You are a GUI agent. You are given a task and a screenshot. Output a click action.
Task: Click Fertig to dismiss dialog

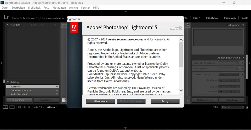[x=165, y=101]
